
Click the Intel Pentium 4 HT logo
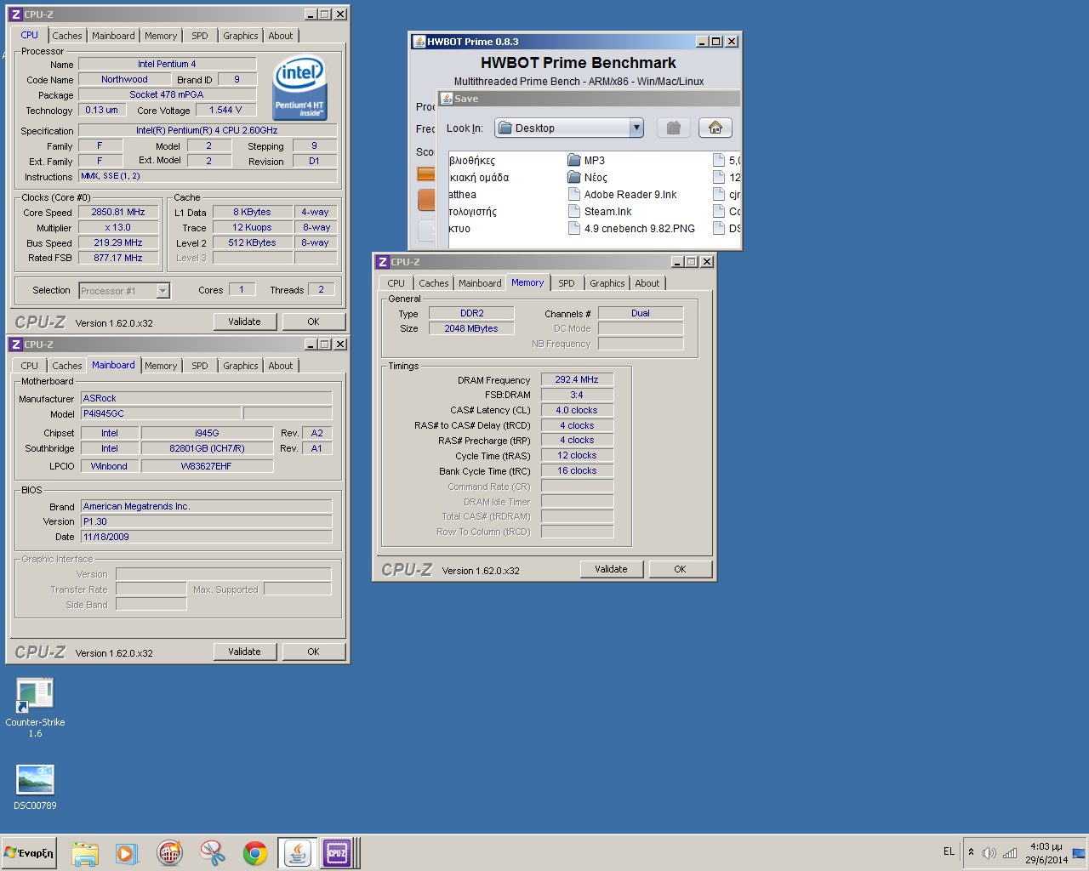(x=299, y=88)
